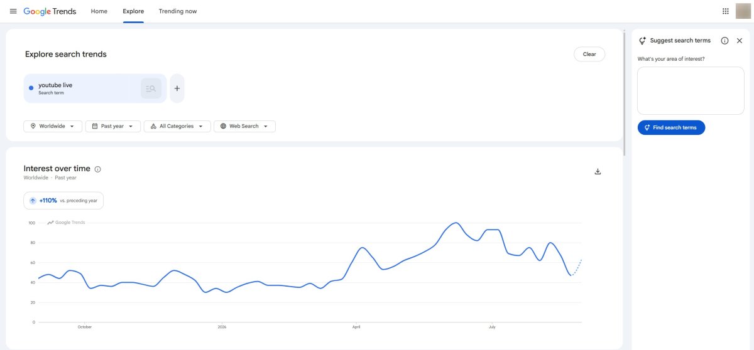Image resolution: width=754 pixels, height=350 pixels.
Task: Add a comparison term with plus button
Action: click(x=177, y=88)
